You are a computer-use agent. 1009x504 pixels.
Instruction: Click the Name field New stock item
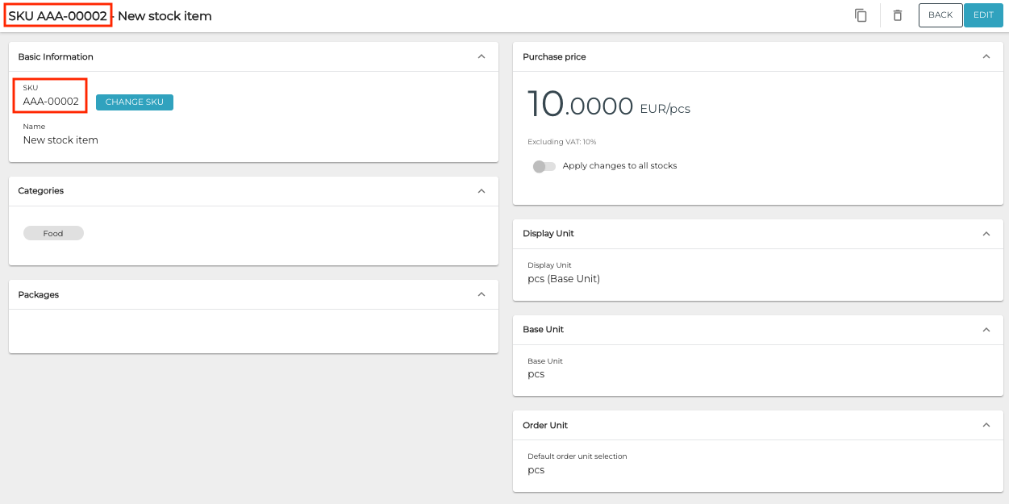(60, 140)
